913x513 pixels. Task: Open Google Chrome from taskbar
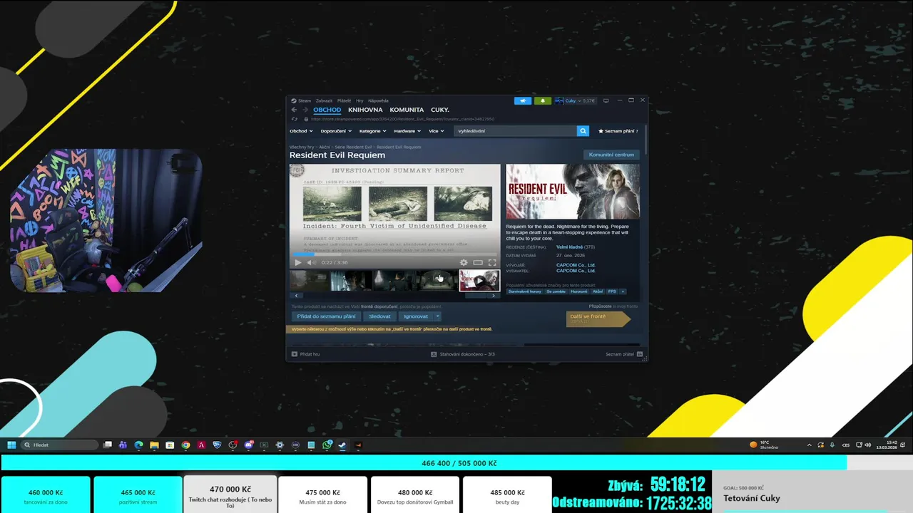[x=185, y=445]
